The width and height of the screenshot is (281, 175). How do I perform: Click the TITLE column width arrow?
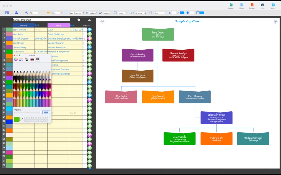72,25
